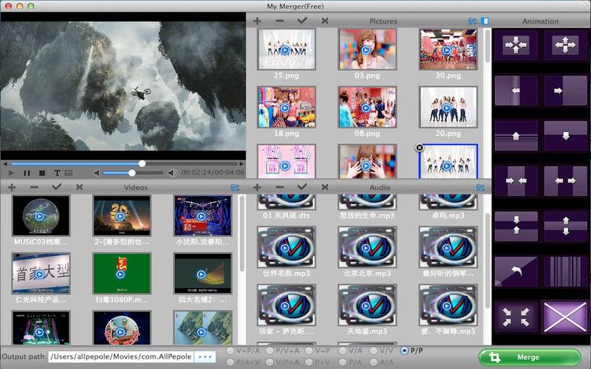Select the V/V merge mode
This screenshot has width=591, height=369.
pyautogui.click(x=374, y=351)
